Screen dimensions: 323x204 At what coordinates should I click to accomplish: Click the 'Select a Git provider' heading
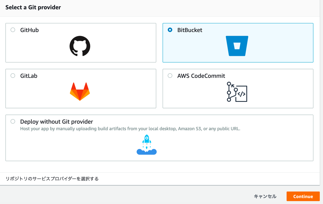coord(33,7)
